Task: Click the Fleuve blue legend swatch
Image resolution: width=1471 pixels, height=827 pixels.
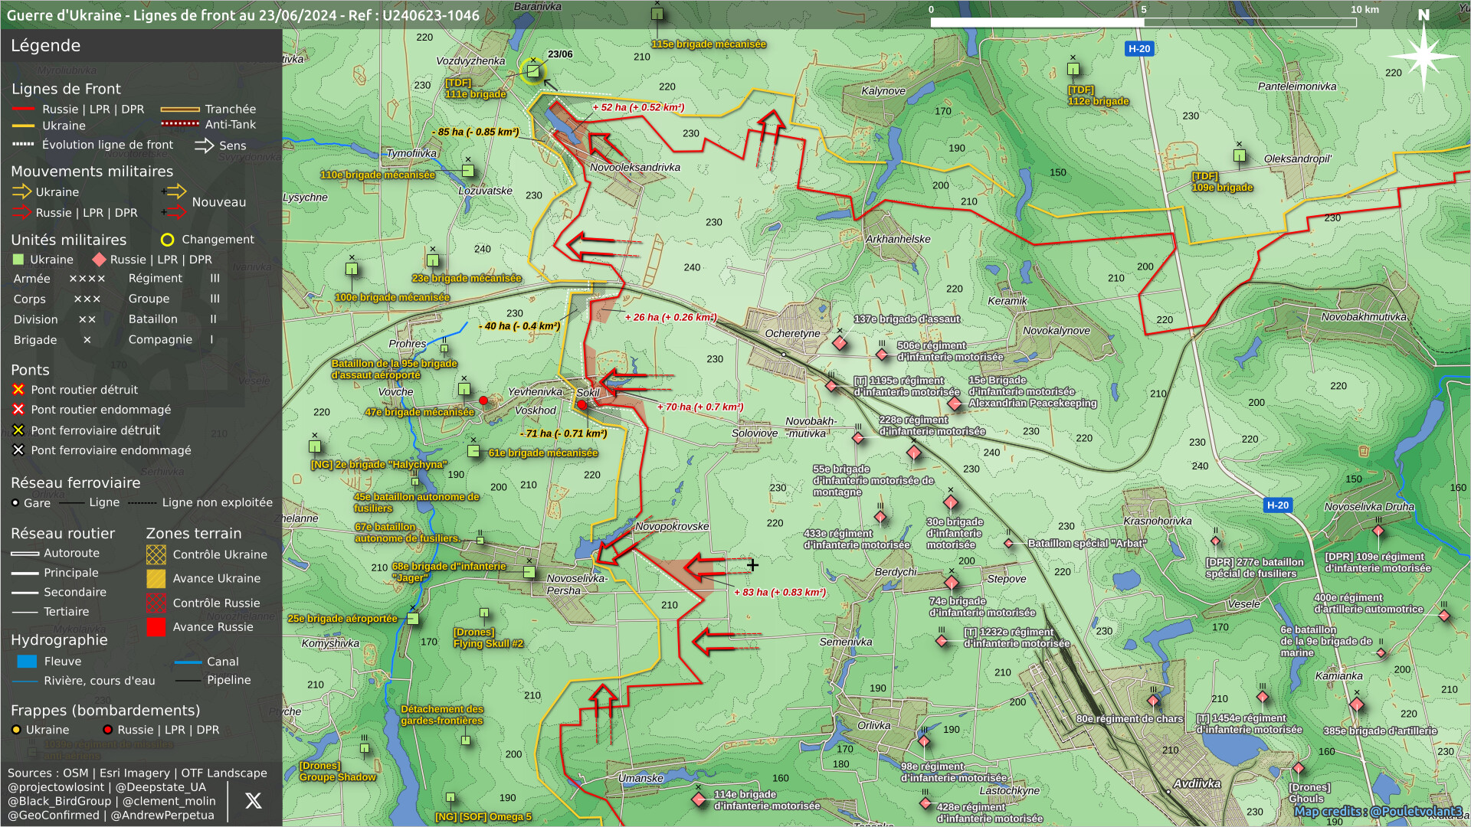Action: (27, 662)
